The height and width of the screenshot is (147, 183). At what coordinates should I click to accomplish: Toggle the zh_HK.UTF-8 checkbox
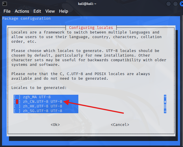point(17,106)
